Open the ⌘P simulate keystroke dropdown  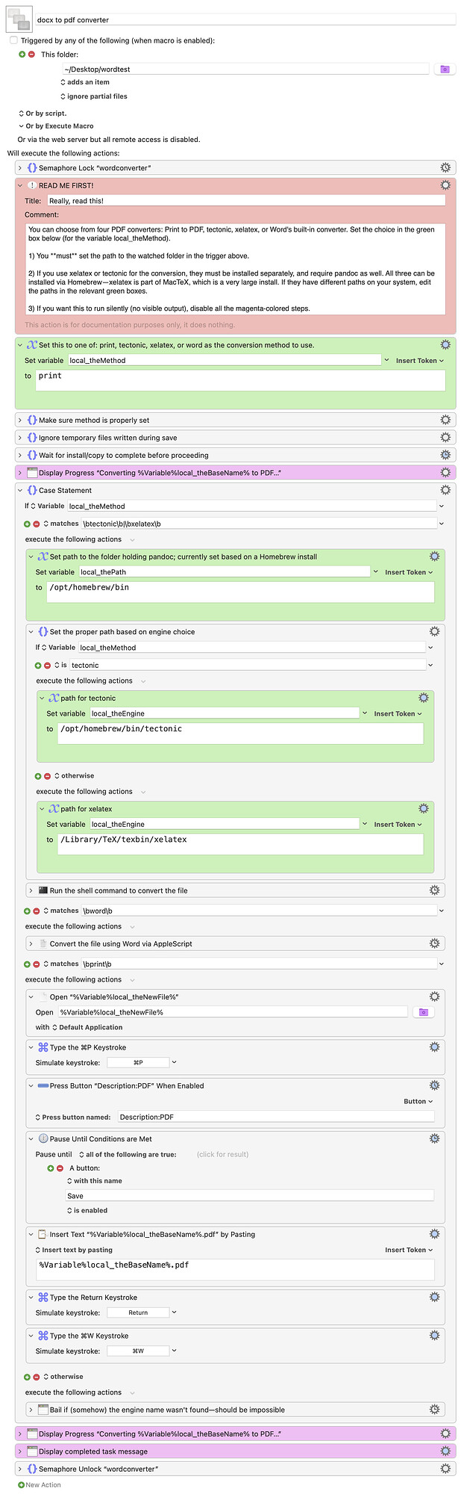174,1062
